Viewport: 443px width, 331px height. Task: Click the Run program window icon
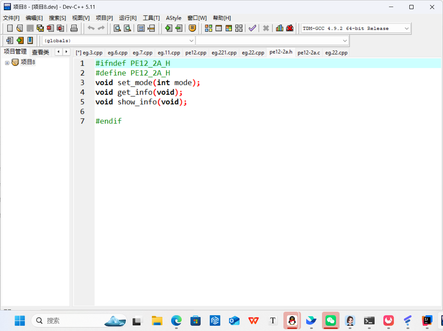(219, 28)
